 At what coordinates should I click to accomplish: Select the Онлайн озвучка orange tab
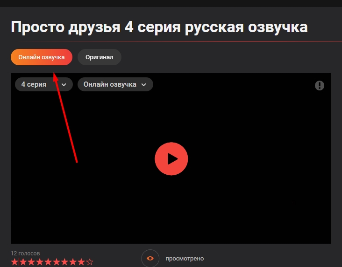pos(41,57)
